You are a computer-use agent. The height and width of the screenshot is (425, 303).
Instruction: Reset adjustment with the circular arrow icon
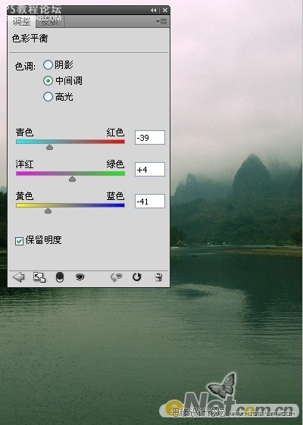pyautogui.click(x=137, y=277)
